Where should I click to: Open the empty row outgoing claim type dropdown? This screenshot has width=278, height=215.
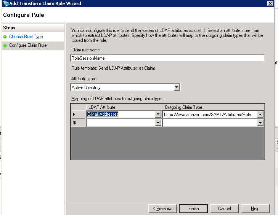[x=260, y=123]
